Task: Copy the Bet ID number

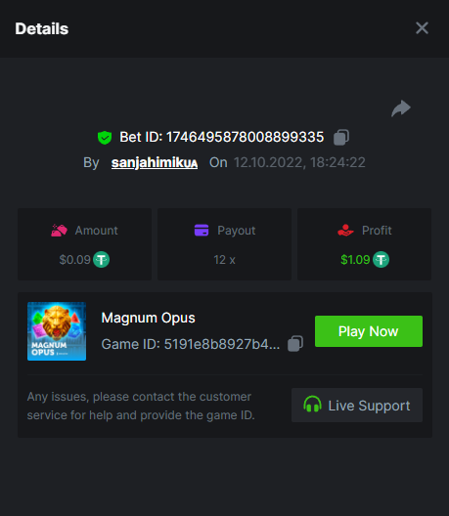Action: coord(341,137)
